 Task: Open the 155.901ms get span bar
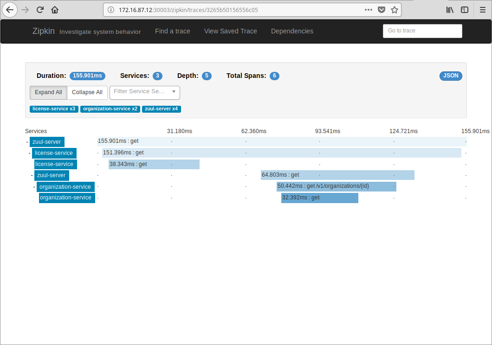pos(282,141)
